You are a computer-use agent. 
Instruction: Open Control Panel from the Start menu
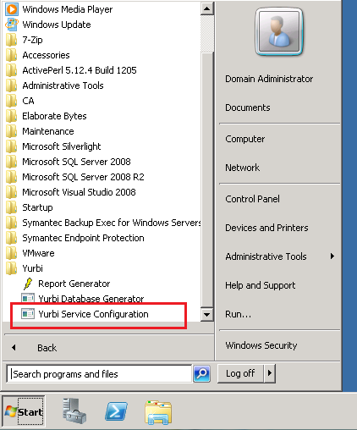(252, 199)
